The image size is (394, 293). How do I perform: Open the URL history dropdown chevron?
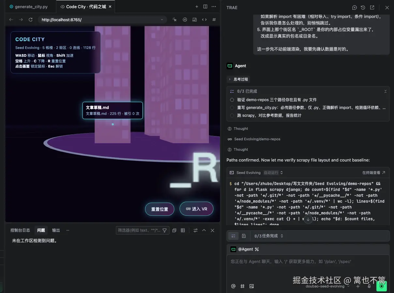pyautogui.click(x=162, y=20)
